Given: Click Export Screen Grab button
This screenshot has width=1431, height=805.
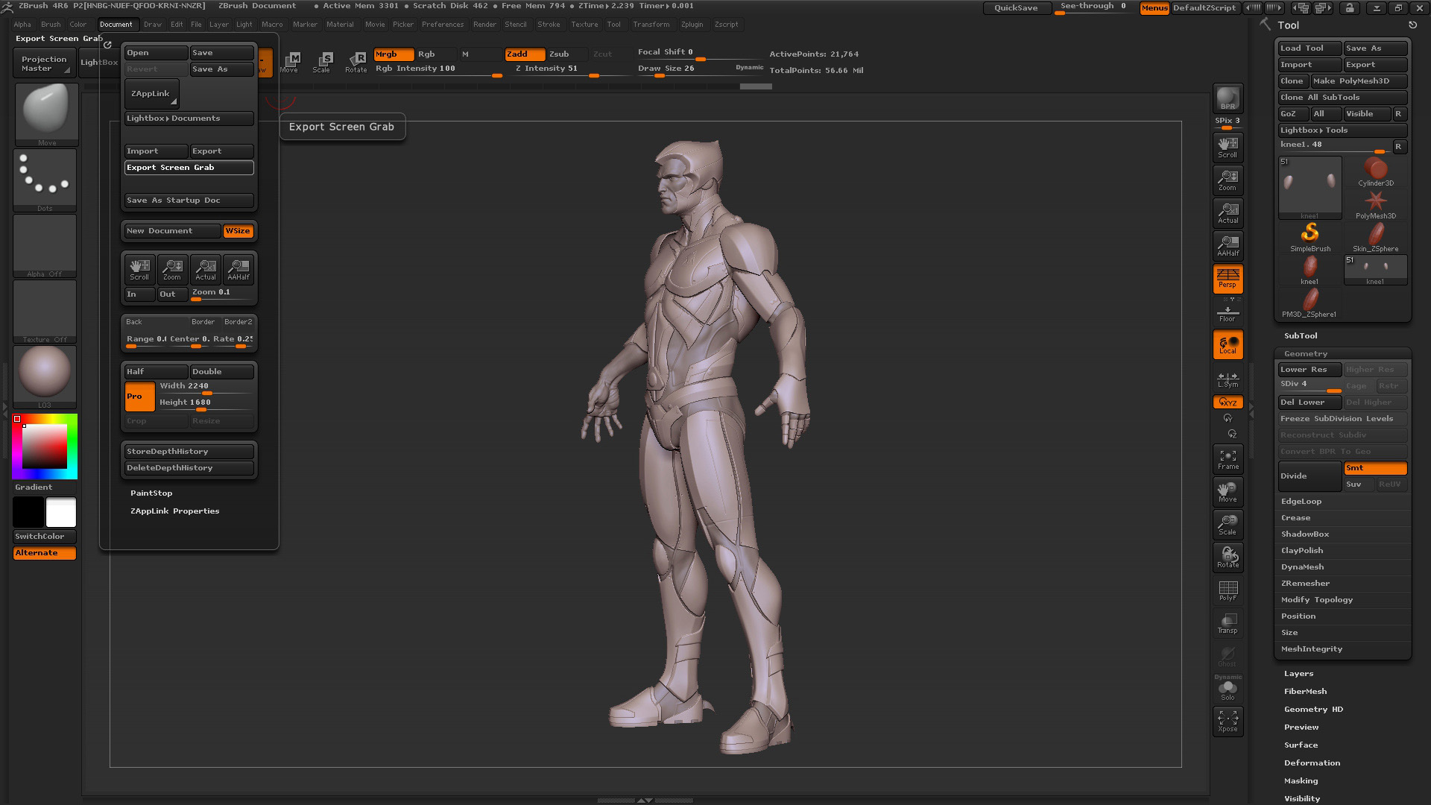Looking at the screenshot, I should point(189,168).
